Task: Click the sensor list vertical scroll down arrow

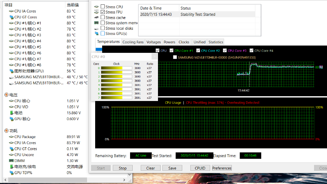Action: click(129, 174)
